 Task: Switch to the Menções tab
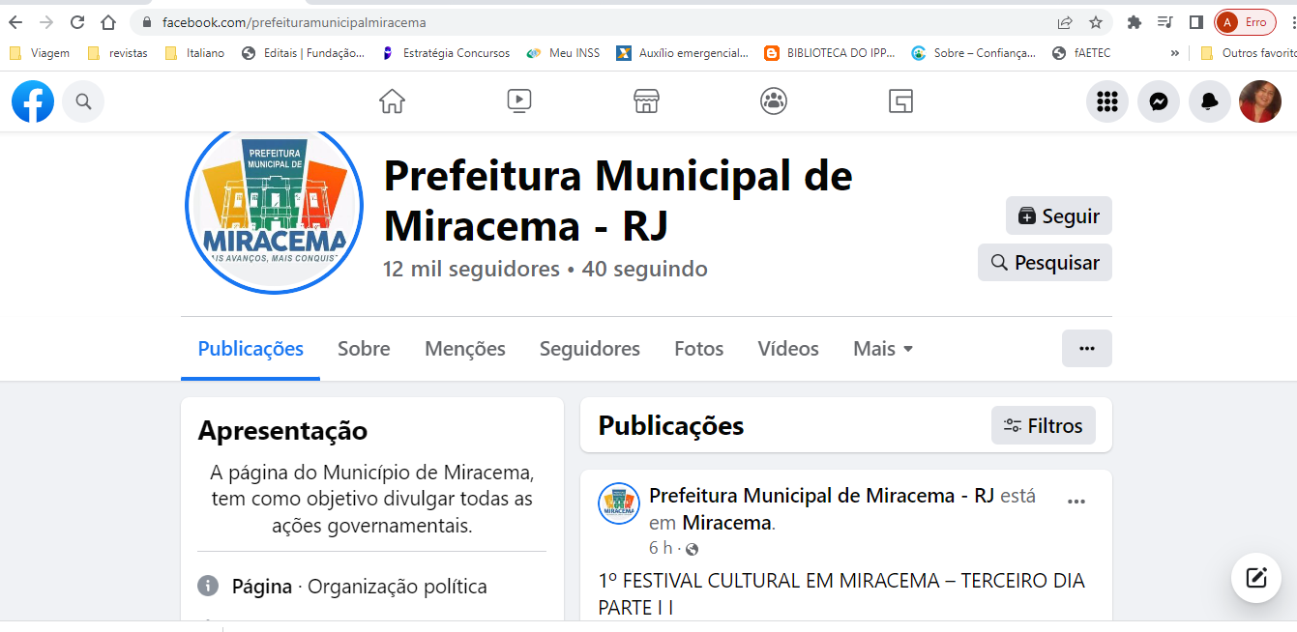click(465, 349)
